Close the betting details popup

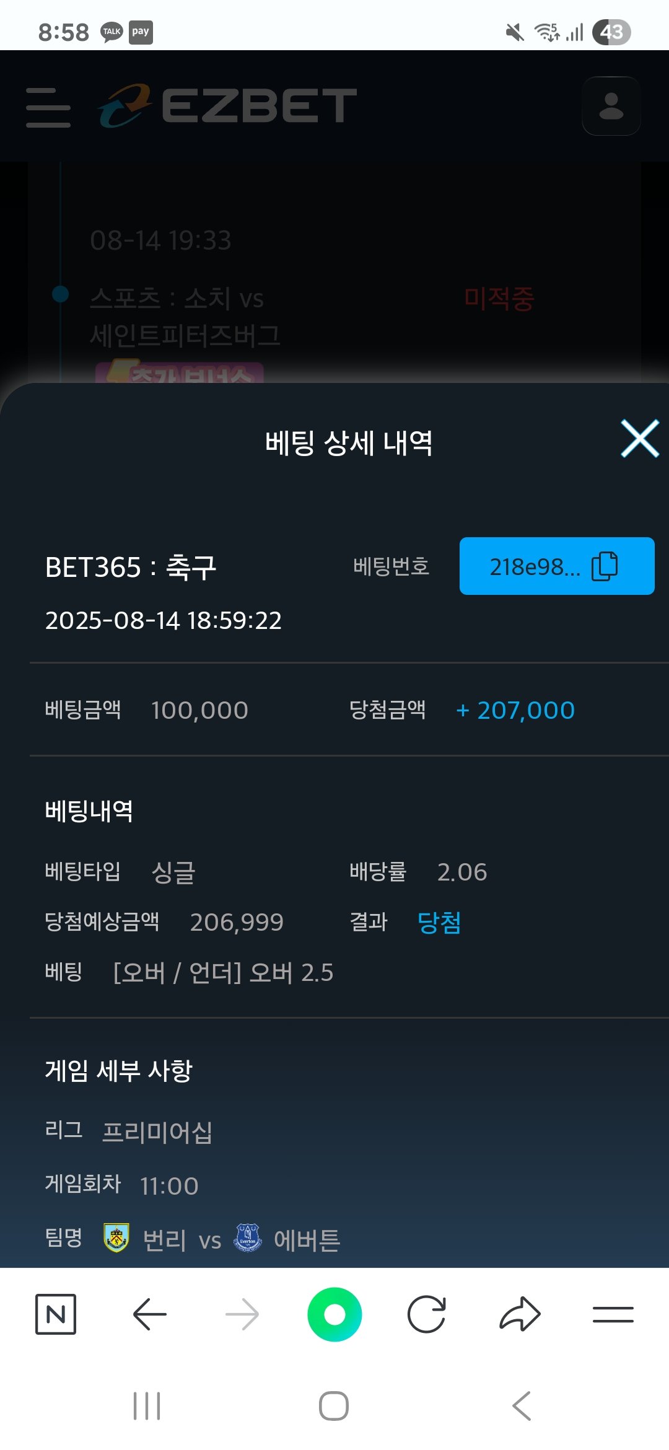pyautogui.click(x=639, y=439)
